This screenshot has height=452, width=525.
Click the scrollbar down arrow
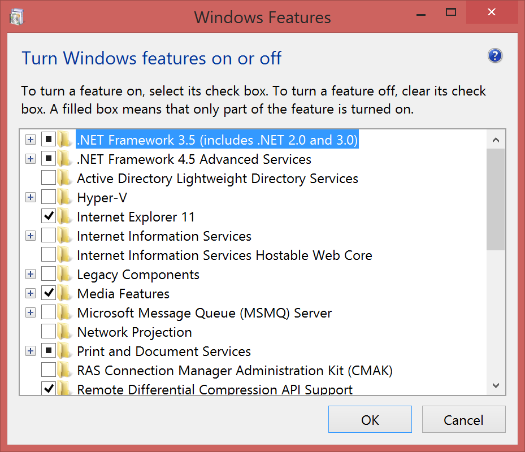[496, 385]
